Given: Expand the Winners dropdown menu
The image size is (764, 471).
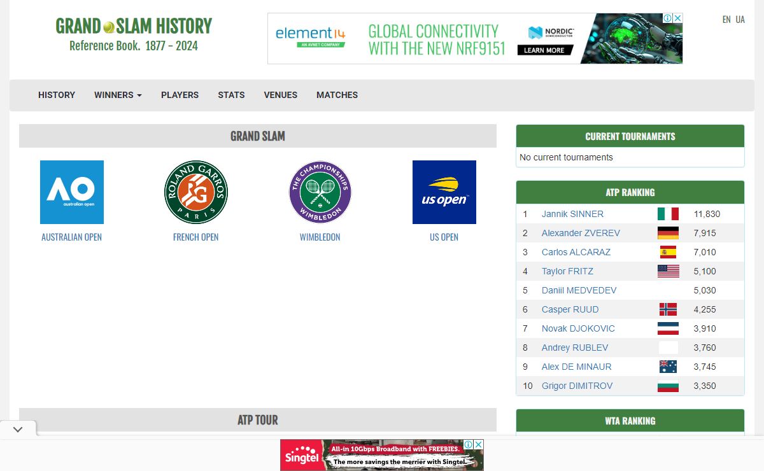Looking at the screenshot, I should coord(118,95).
